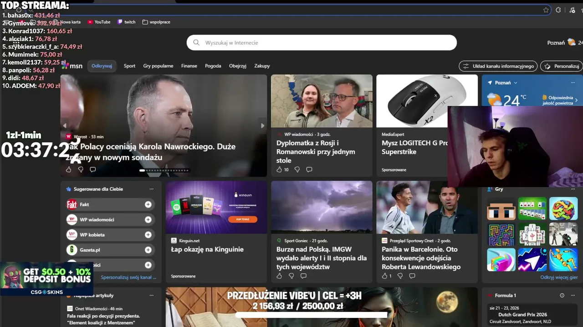
Task: Dislike the Dyplomatka z Rosji article
Action: [x=297, y=169]
